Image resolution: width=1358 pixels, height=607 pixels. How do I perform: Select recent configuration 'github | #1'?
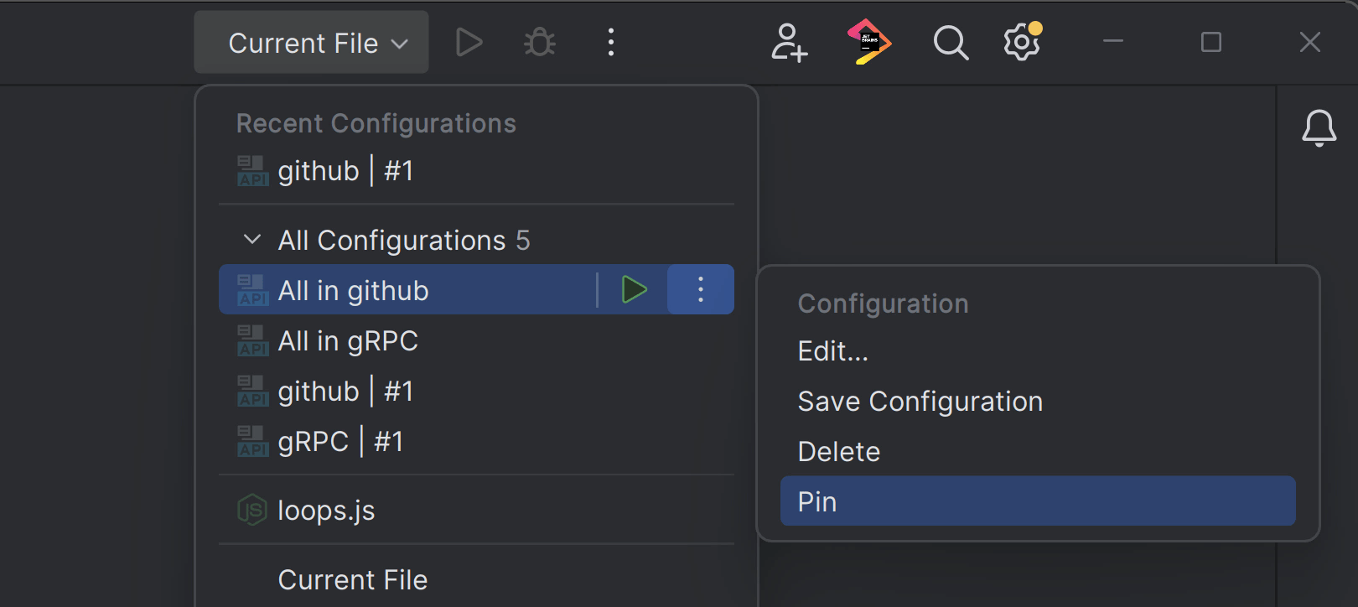tap(345, 171)
